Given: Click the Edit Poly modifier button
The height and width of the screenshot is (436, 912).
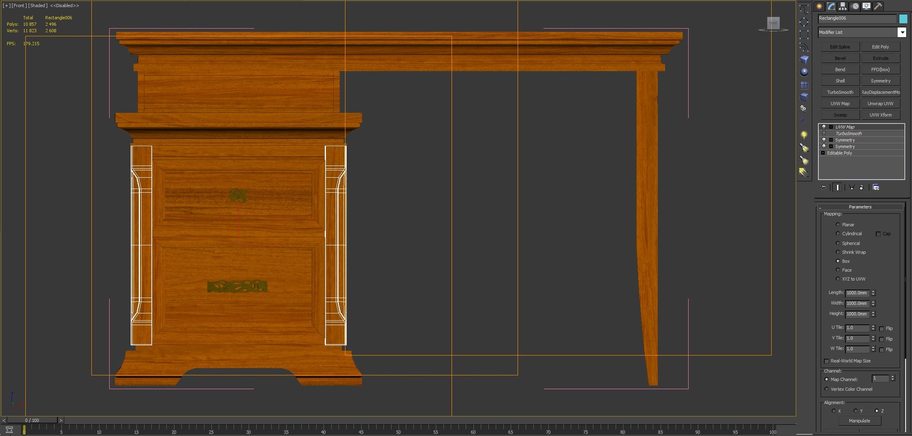Looking at the screenshot, I should pyautogui.click(x=880, y=47).
